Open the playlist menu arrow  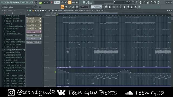(x=27, y=11)
